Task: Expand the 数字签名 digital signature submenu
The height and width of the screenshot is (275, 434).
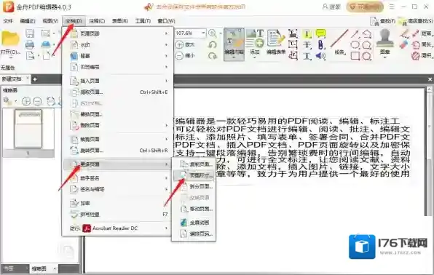Action: click(x=118, y=178)
